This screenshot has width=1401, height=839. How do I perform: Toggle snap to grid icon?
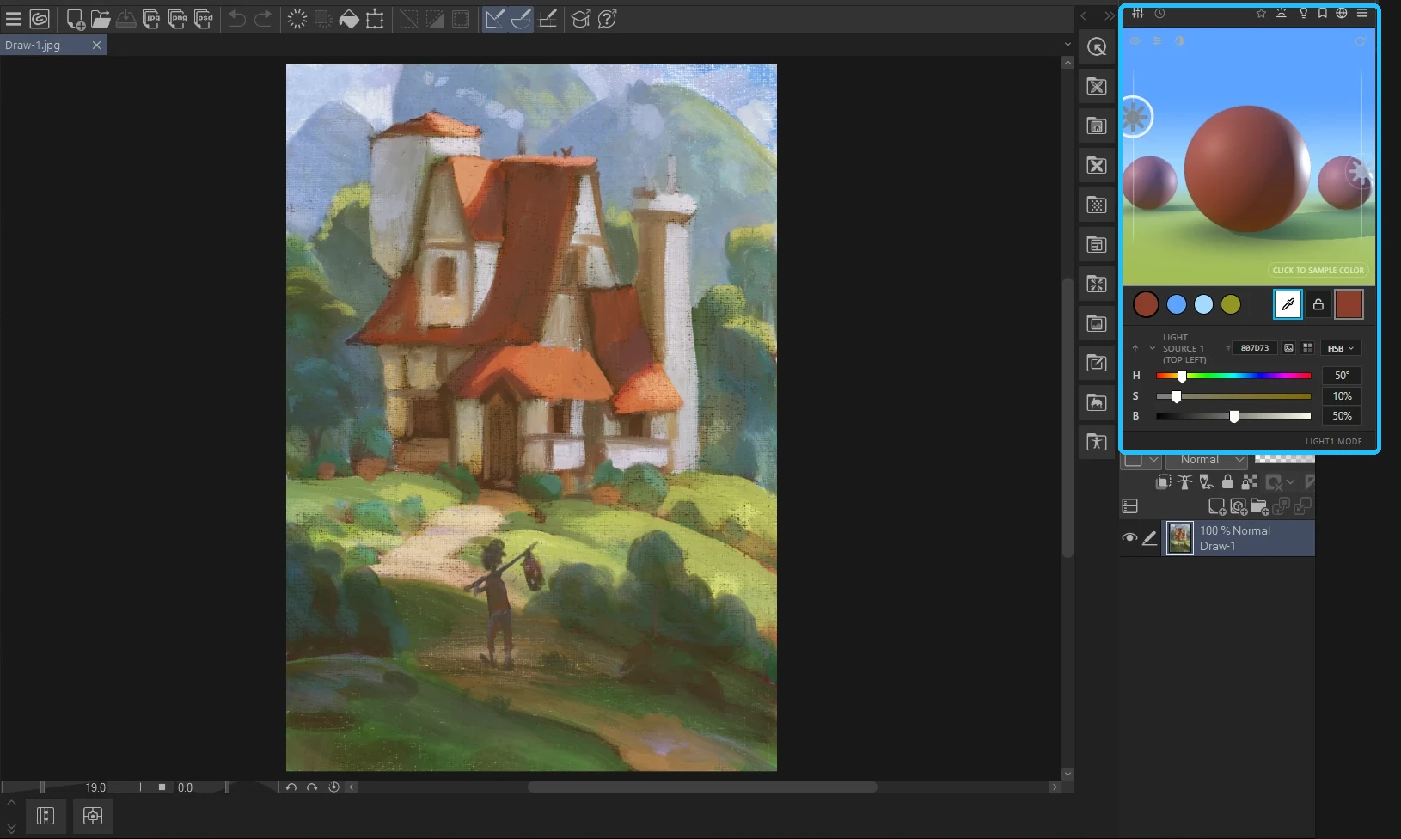click(x=548, y=18)
